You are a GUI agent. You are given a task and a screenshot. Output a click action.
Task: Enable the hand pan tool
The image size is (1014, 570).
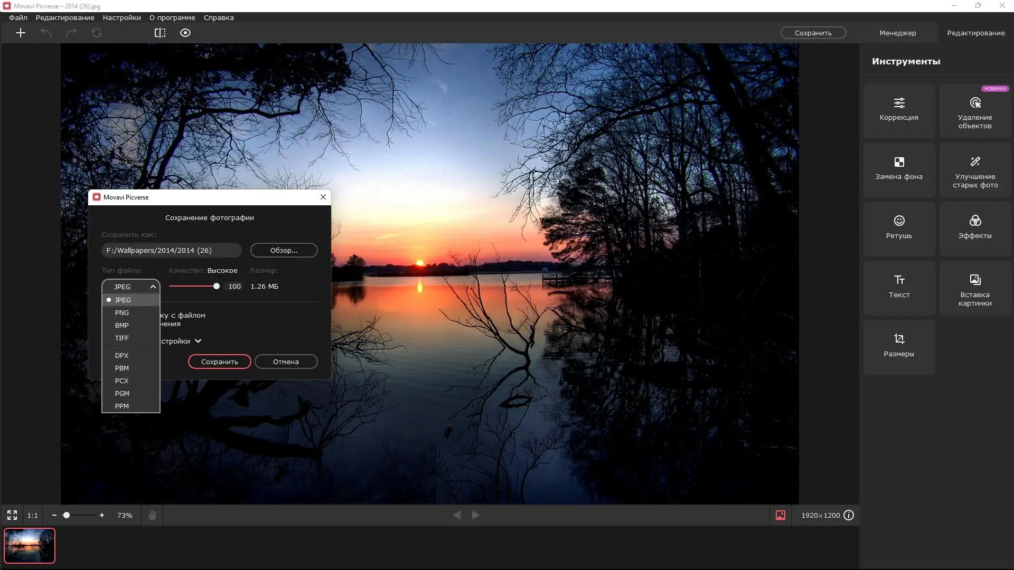click(152, 515)
